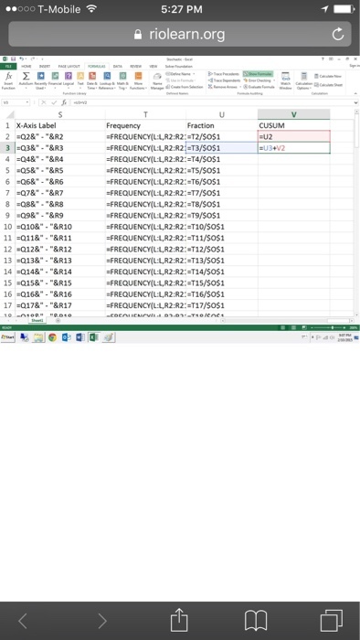
Task: Select cell V2 containing =U2
Action: (x=293, y=136)
